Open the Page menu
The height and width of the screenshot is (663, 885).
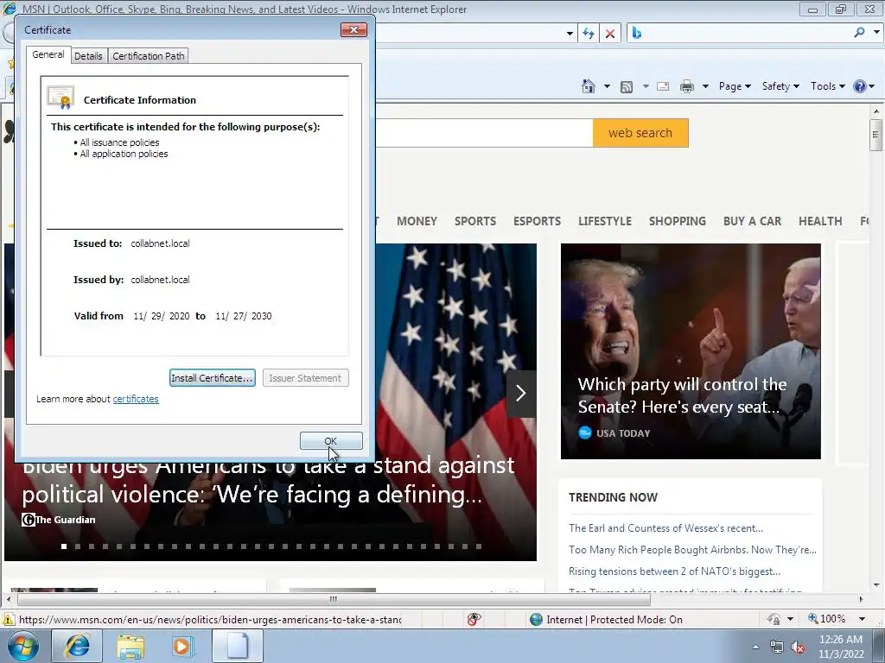pyautogui.click(x=735, y=86)
